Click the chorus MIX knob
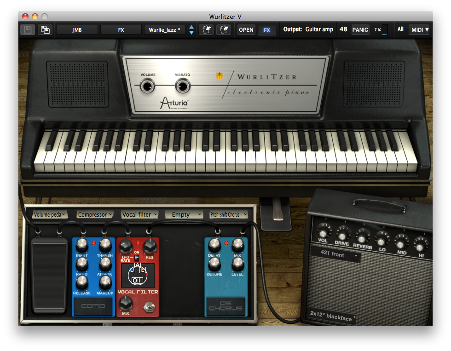 [x=237, y=245]
